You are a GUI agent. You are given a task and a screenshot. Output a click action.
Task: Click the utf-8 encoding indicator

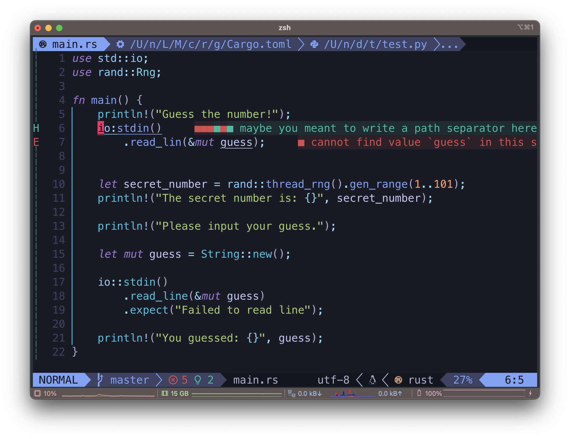pos(333,380)
